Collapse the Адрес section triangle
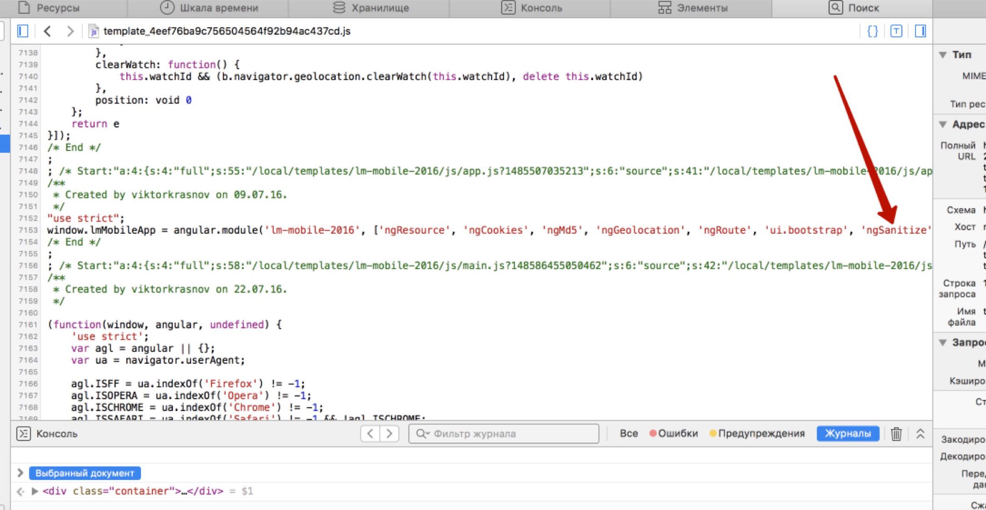986x510 pixels. [942, 124]
